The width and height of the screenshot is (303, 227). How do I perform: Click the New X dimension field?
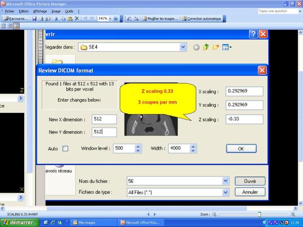(x=104, y=119)
